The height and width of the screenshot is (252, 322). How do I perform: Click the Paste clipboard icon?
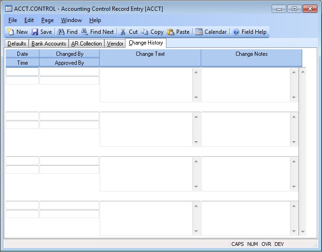click(x=171, y=32)
